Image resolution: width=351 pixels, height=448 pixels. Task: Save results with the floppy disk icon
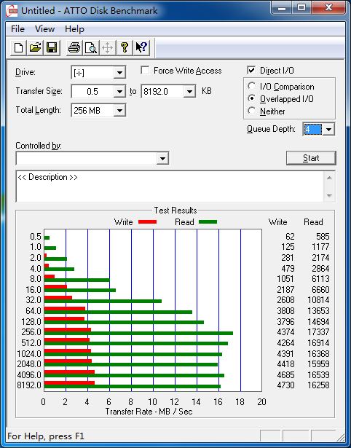pos(52,47)
